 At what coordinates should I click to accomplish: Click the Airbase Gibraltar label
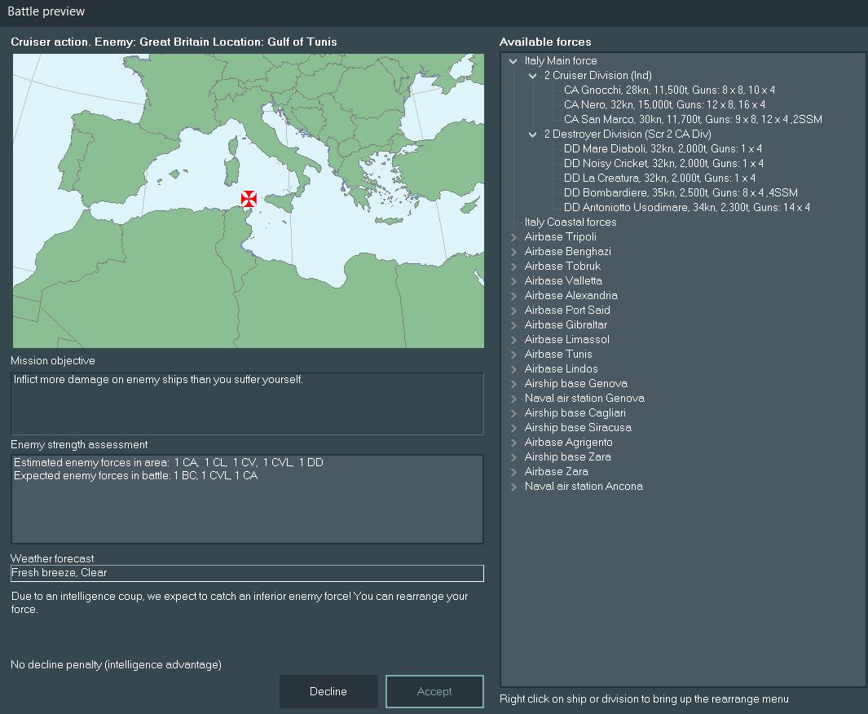point(566,325)
